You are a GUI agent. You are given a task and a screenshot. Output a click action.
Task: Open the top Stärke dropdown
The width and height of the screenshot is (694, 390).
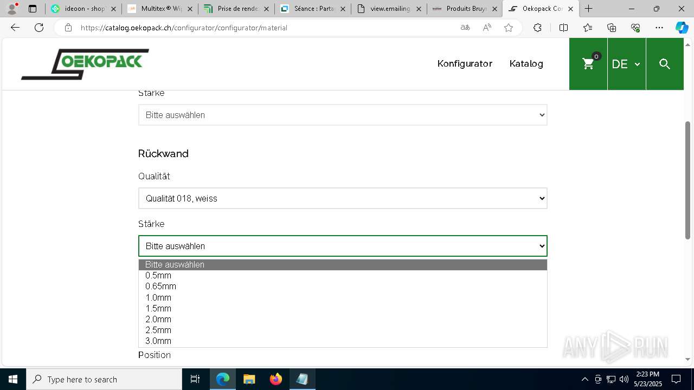(343, 115)
